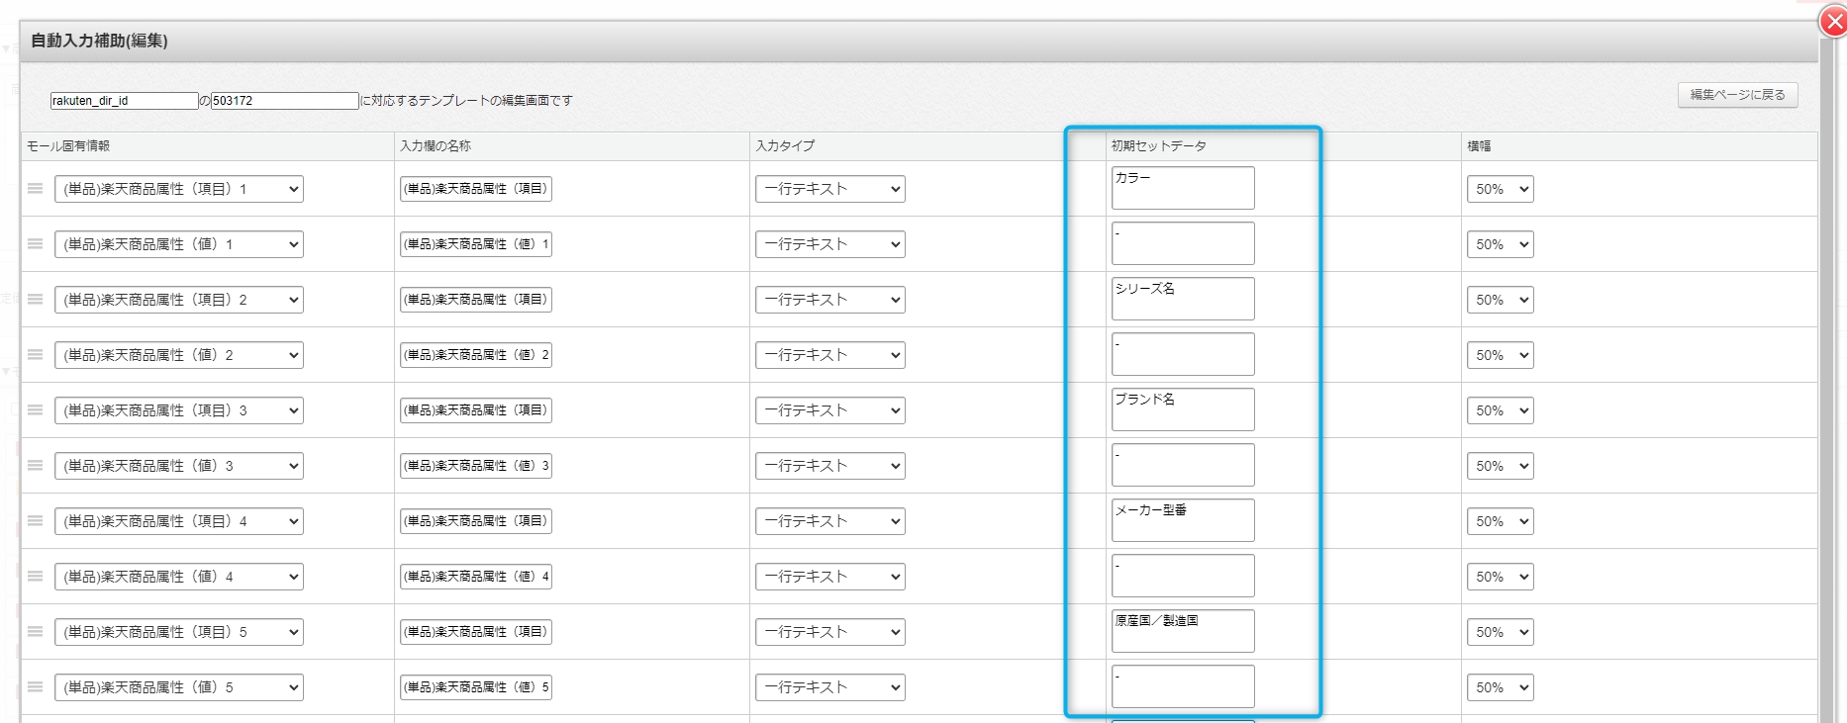Screen dimensions: 1847x723
Task: Change input type for 項目 3 row
Action: [x=830, y=410]
